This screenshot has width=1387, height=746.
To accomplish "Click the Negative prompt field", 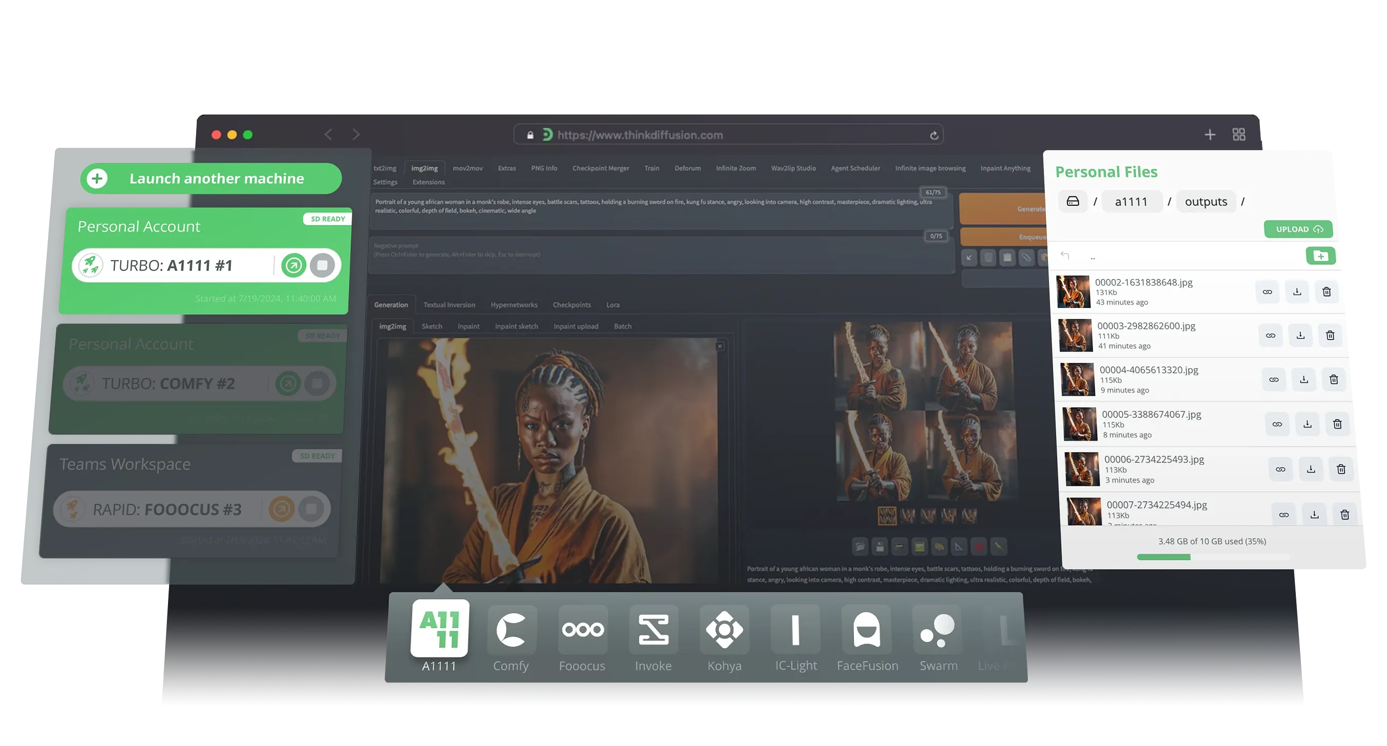I will click(662, 254).
